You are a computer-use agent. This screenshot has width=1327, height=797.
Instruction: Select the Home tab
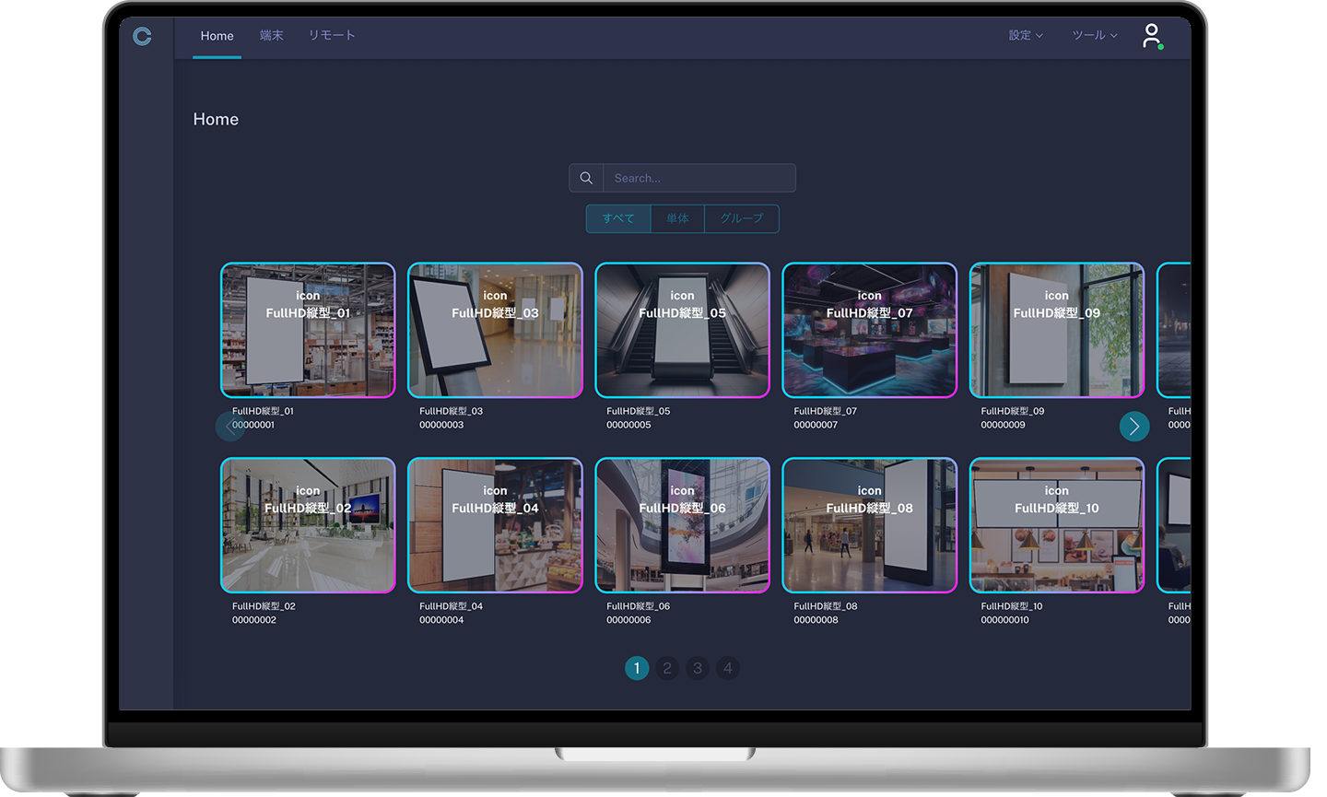[x=217, y=36]
